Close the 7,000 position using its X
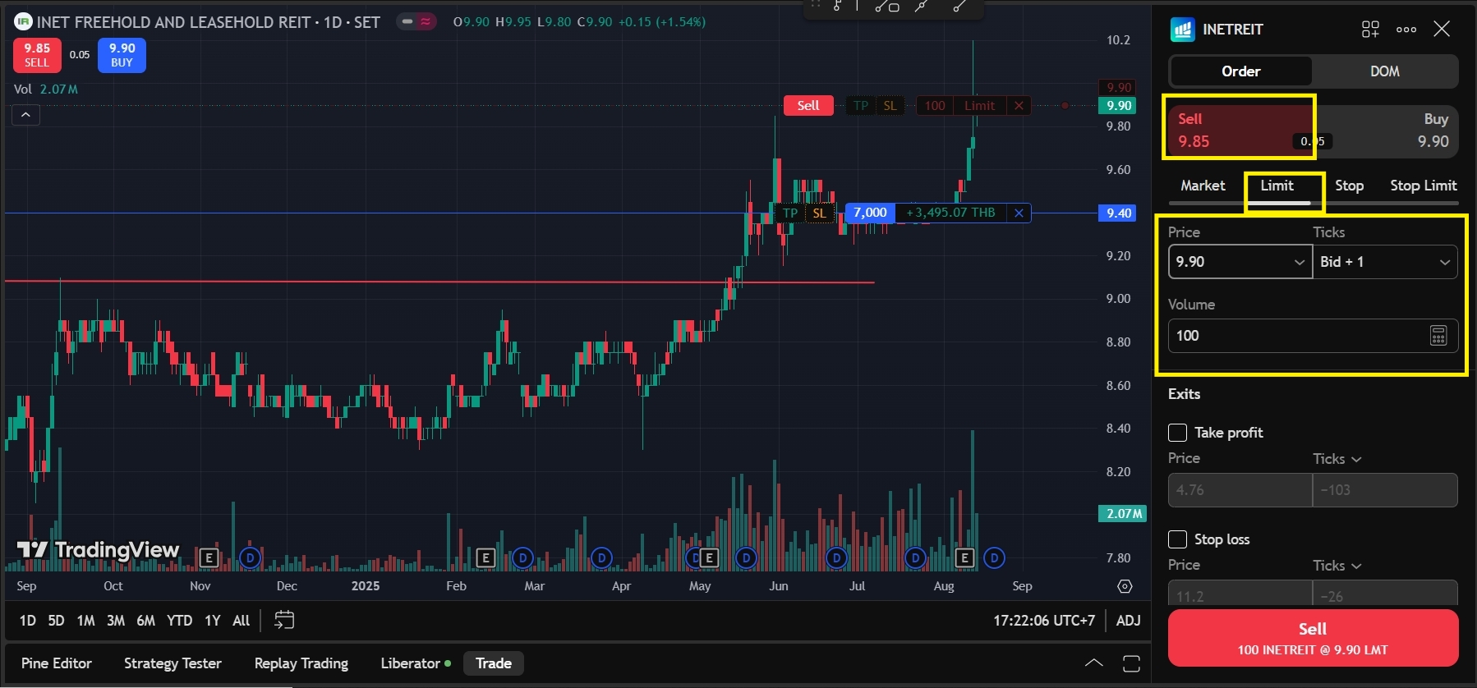1477x688 pixels. point(1019,213)
